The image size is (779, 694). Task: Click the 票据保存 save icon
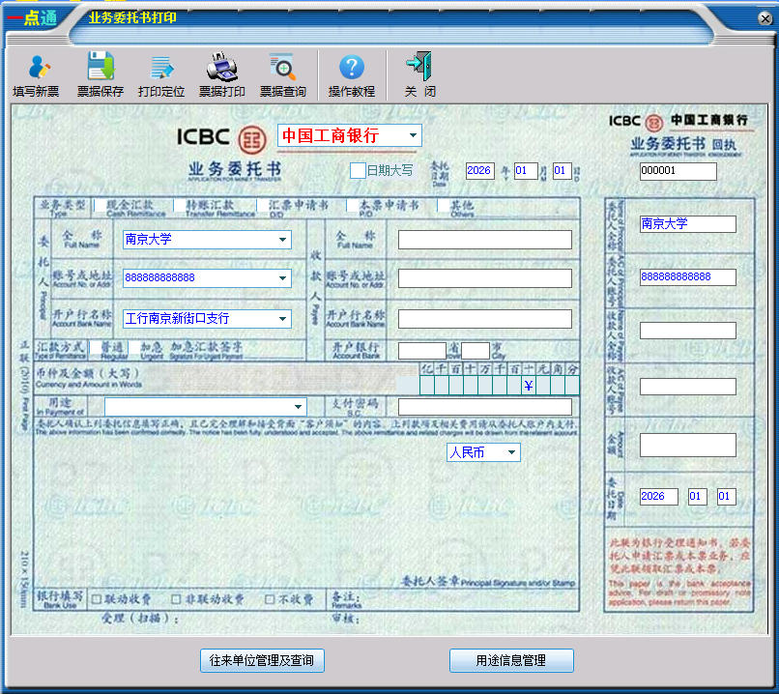(x=101, y=75)
